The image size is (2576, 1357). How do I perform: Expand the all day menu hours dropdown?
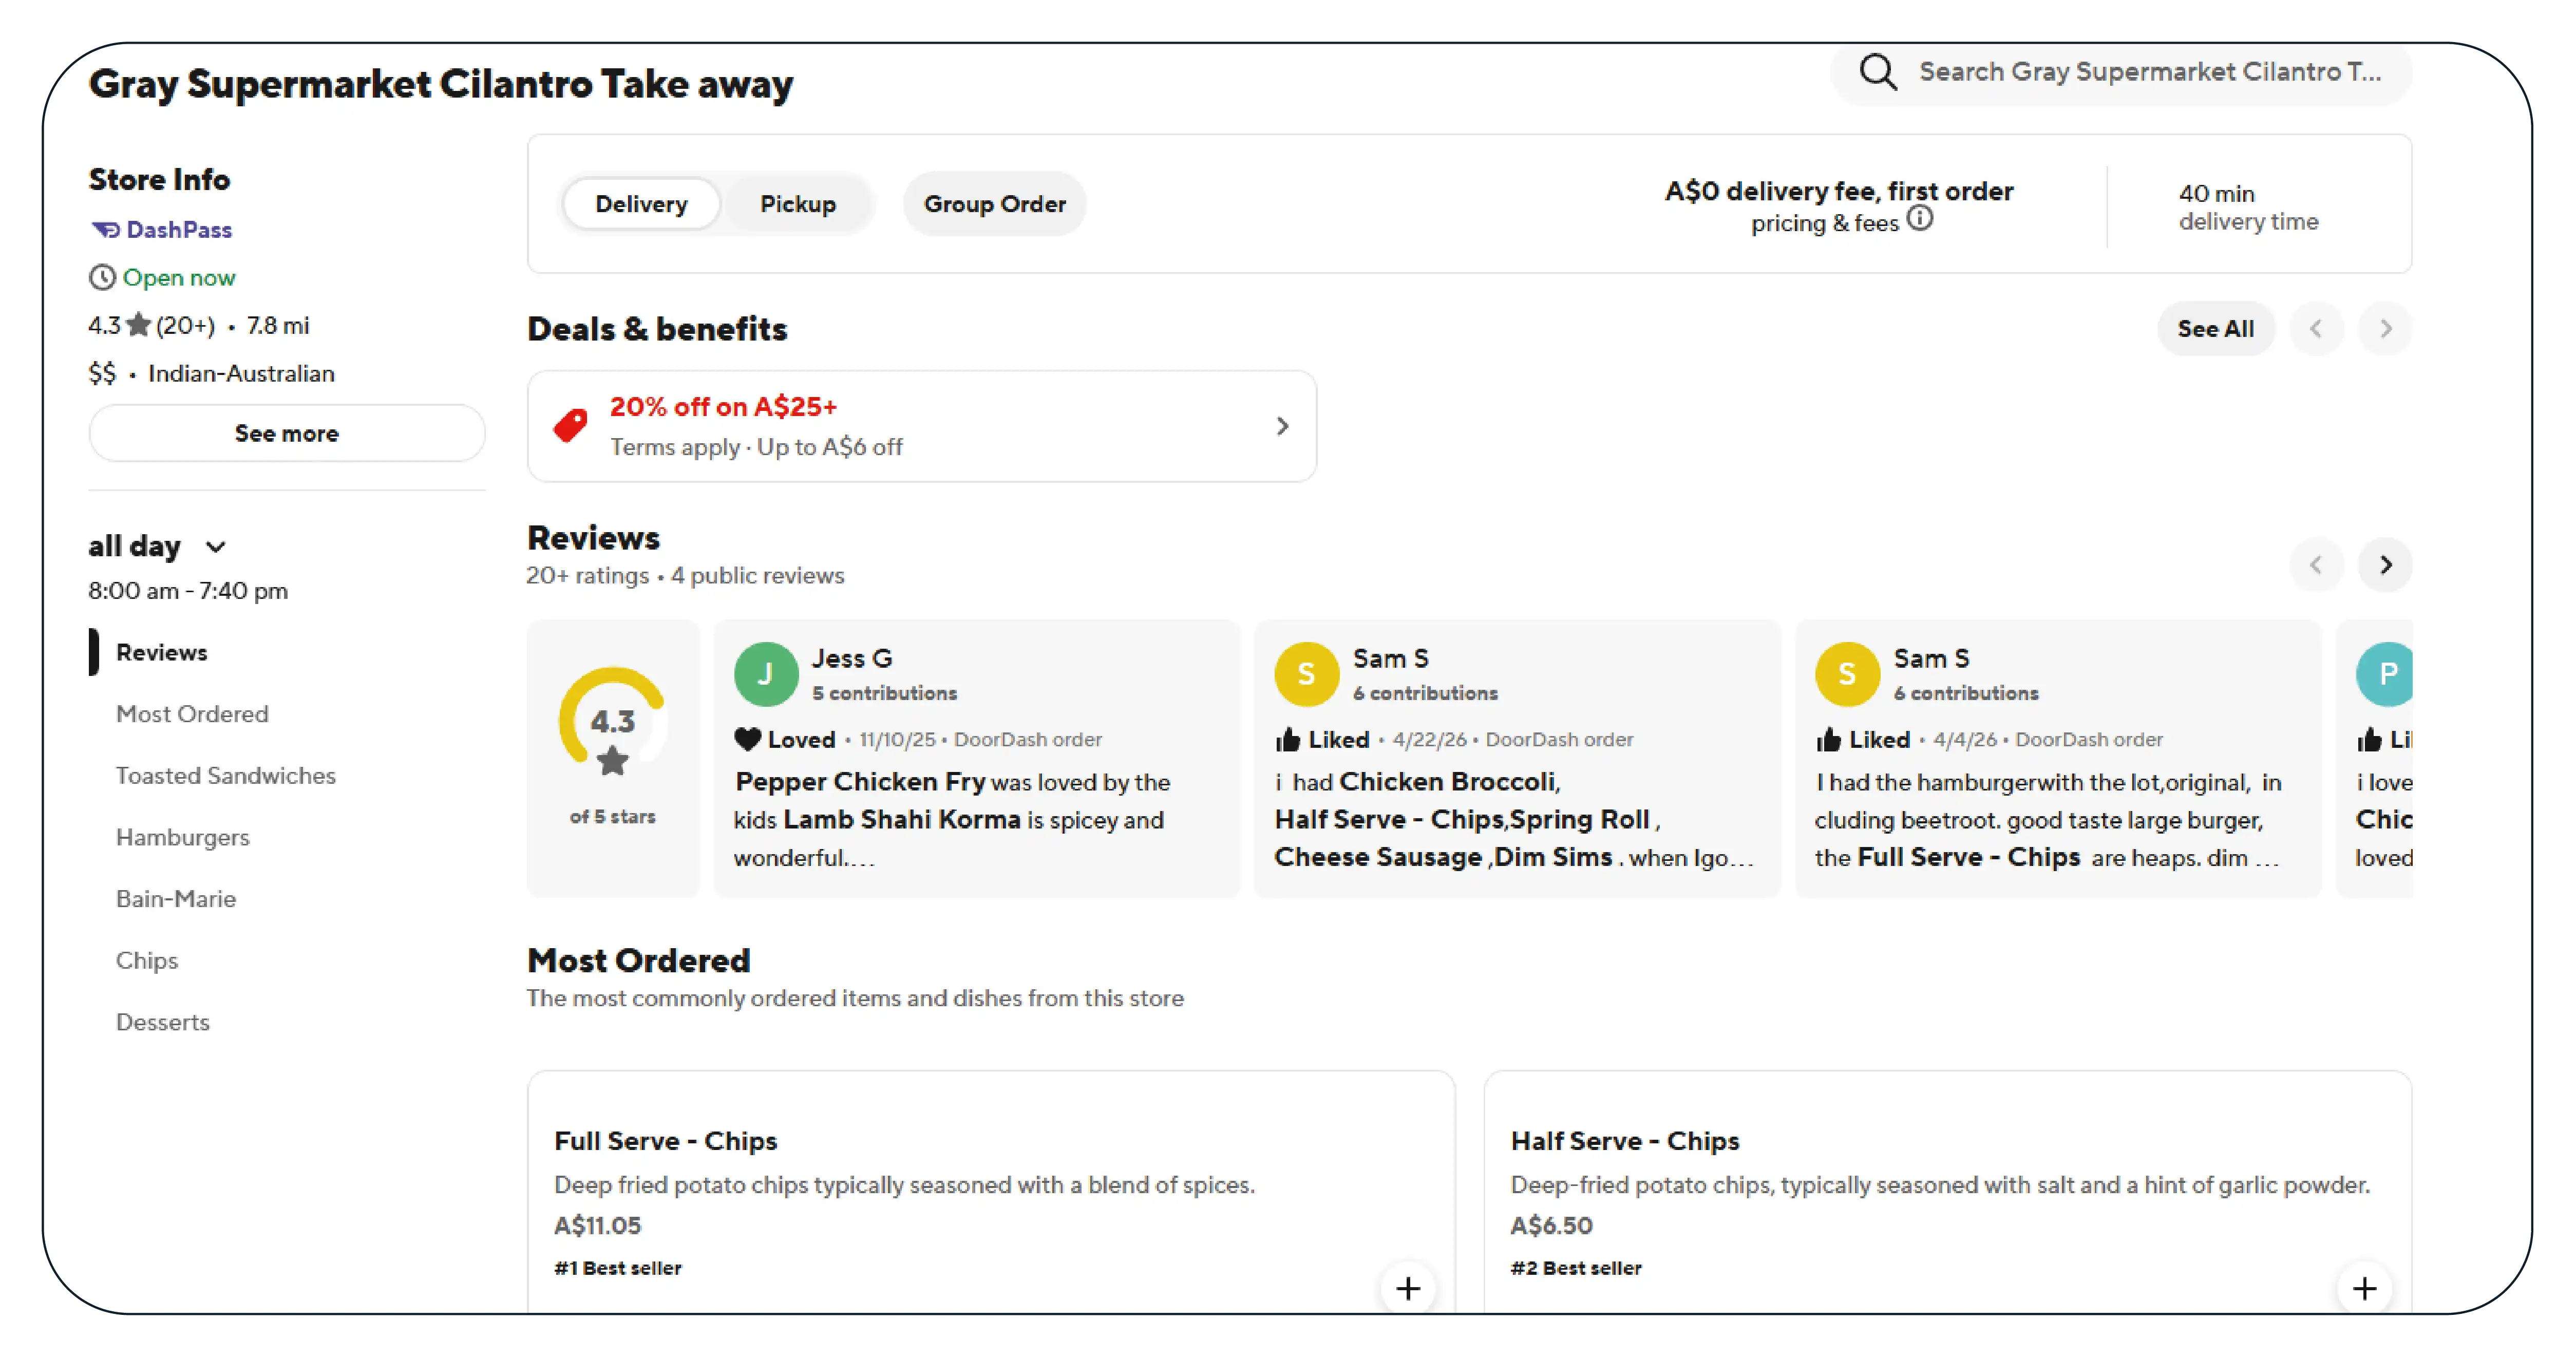tap(215, 547)
